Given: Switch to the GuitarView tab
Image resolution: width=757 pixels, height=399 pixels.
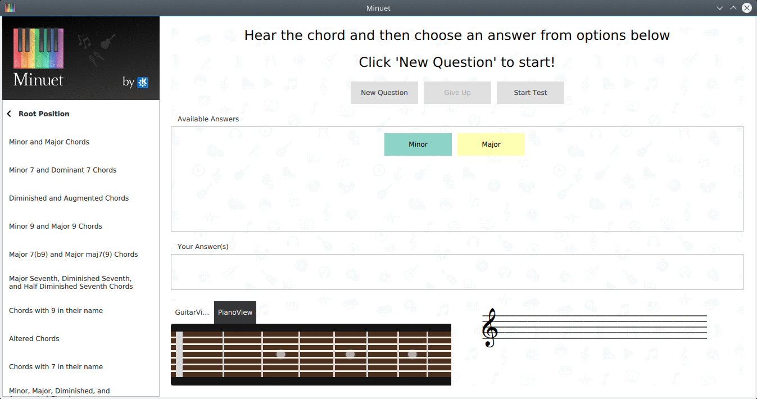Looking at the screenshot, I should click(192, 312).
